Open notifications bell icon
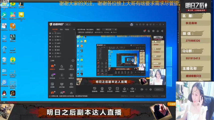This screenshot has height=120, width=214. [x=158, y=31]
